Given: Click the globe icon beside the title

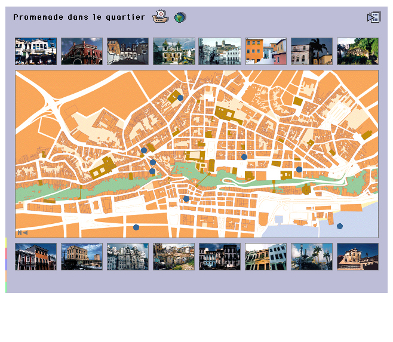Looking at the screenshot, I should [179, 17].
